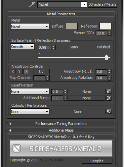124x167 pixels.
Task: Click the Anisotropy Rotation spinner arrows
Action: [109, 78]
